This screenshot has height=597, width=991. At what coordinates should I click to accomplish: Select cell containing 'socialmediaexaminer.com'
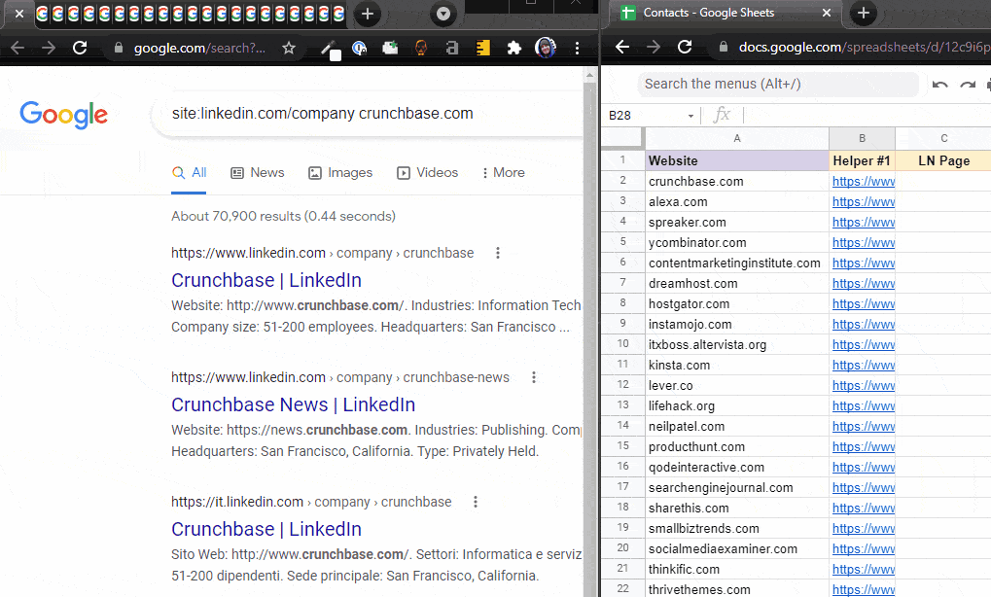coord(737,549)
